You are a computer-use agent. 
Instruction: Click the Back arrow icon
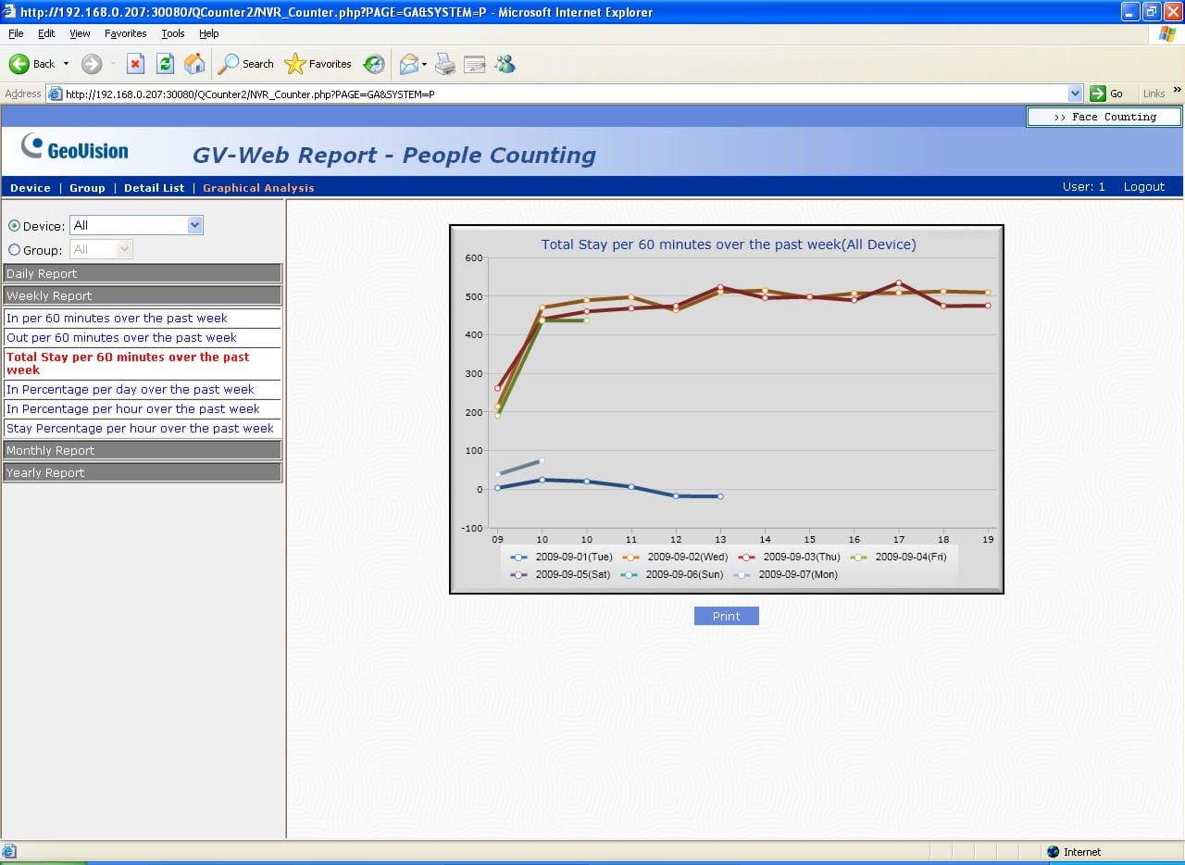tap(20, 64)
